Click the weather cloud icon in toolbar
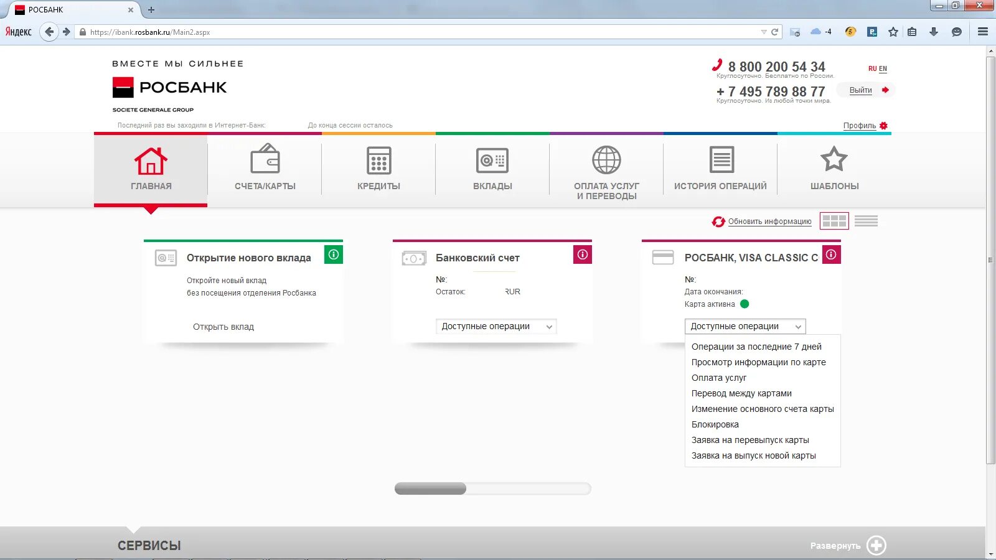 pos(815,32)
